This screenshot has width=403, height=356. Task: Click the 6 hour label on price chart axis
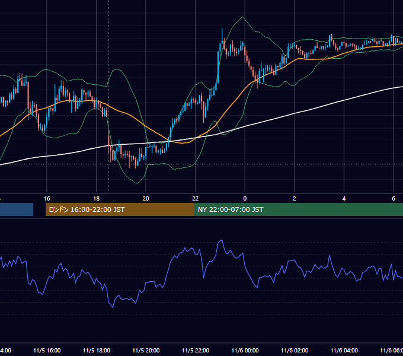(x=394, y=198)
